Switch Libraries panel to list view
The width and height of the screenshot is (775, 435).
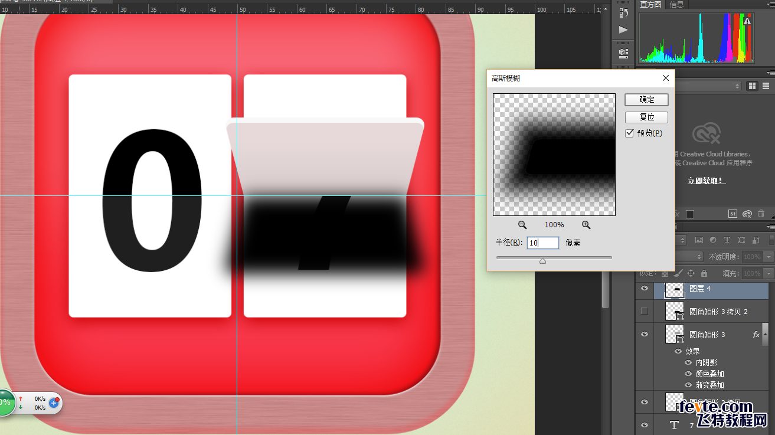tap(766, 86)
